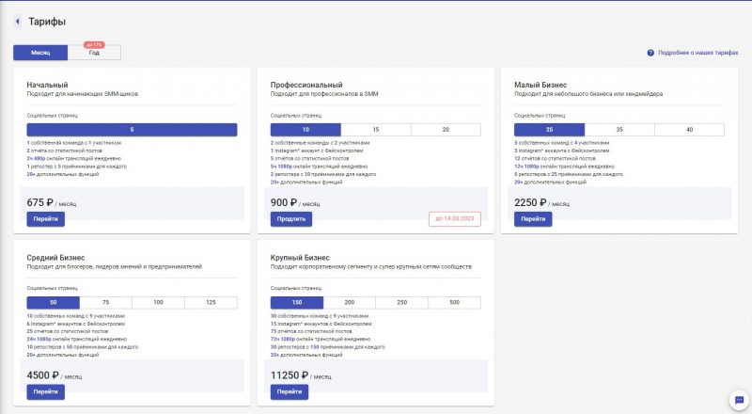This screenshot has height=414, width=752.
Task: Open the chat widget icon
Action: coord(738,399)
